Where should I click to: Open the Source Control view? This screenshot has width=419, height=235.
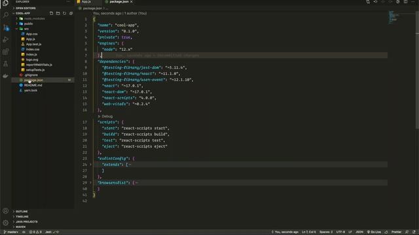[x=6, y=27]
